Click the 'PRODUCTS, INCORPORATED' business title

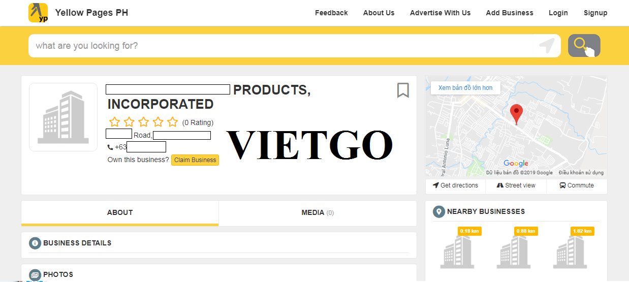(x=209, y=97)
